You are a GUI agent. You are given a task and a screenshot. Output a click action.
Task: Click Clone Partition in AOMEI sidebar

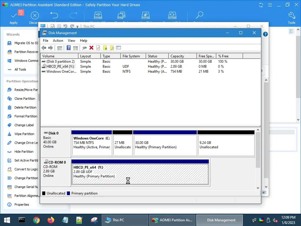click(21, 99)
